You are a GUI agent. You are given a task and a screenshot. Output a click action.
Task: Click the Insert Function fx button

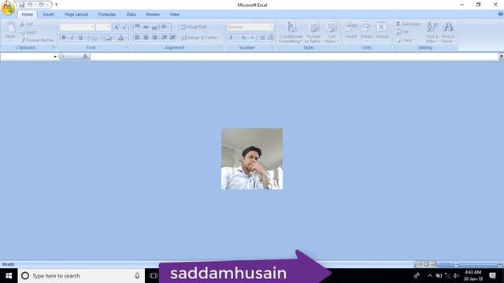85,57
